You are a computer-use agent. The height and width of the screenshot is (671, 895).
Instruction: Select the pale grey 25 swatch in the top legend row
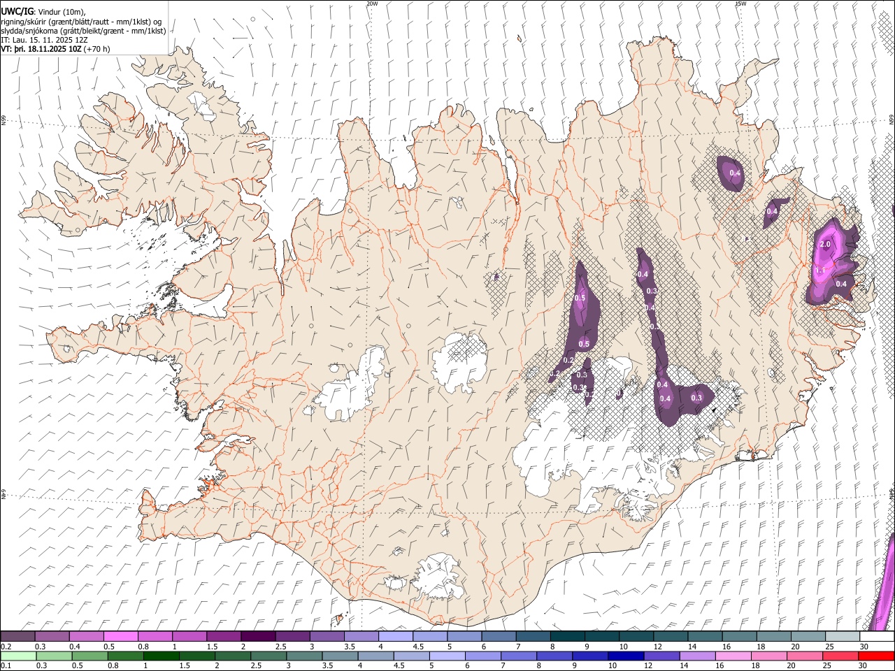843,637
